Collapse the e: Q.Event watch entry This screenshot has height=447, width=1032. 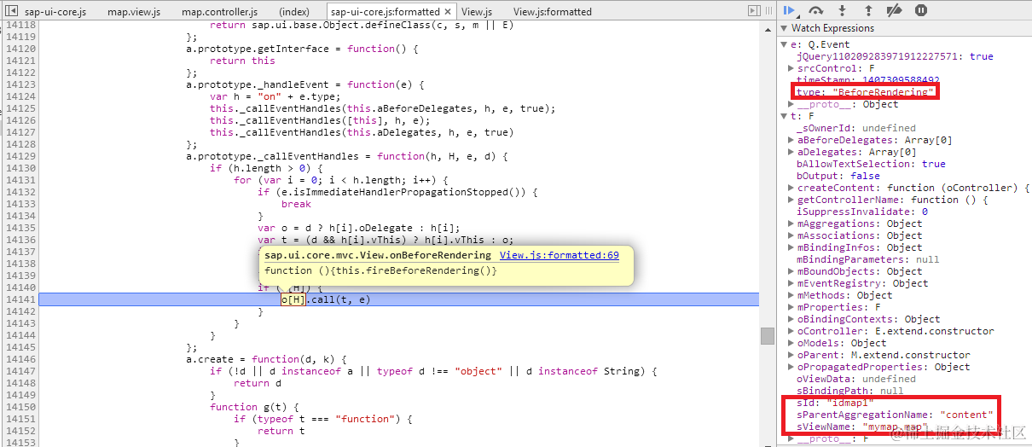click(x=784, y=44)
